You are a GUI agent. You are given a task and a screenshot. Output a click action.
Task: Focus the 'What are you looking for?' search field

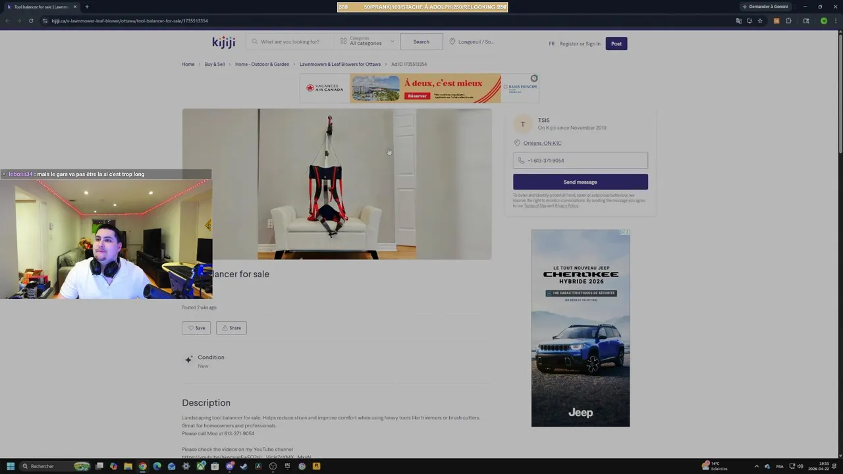[290, 41]
